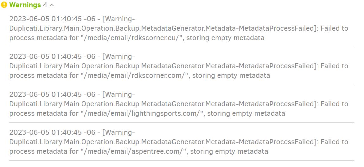
Task: Click the yellow warning exclamation icon
Action: point(4,5)
